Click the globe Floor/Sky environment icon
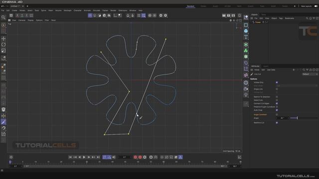This screenshot has height=179, width=319. (x=246, y=83)
